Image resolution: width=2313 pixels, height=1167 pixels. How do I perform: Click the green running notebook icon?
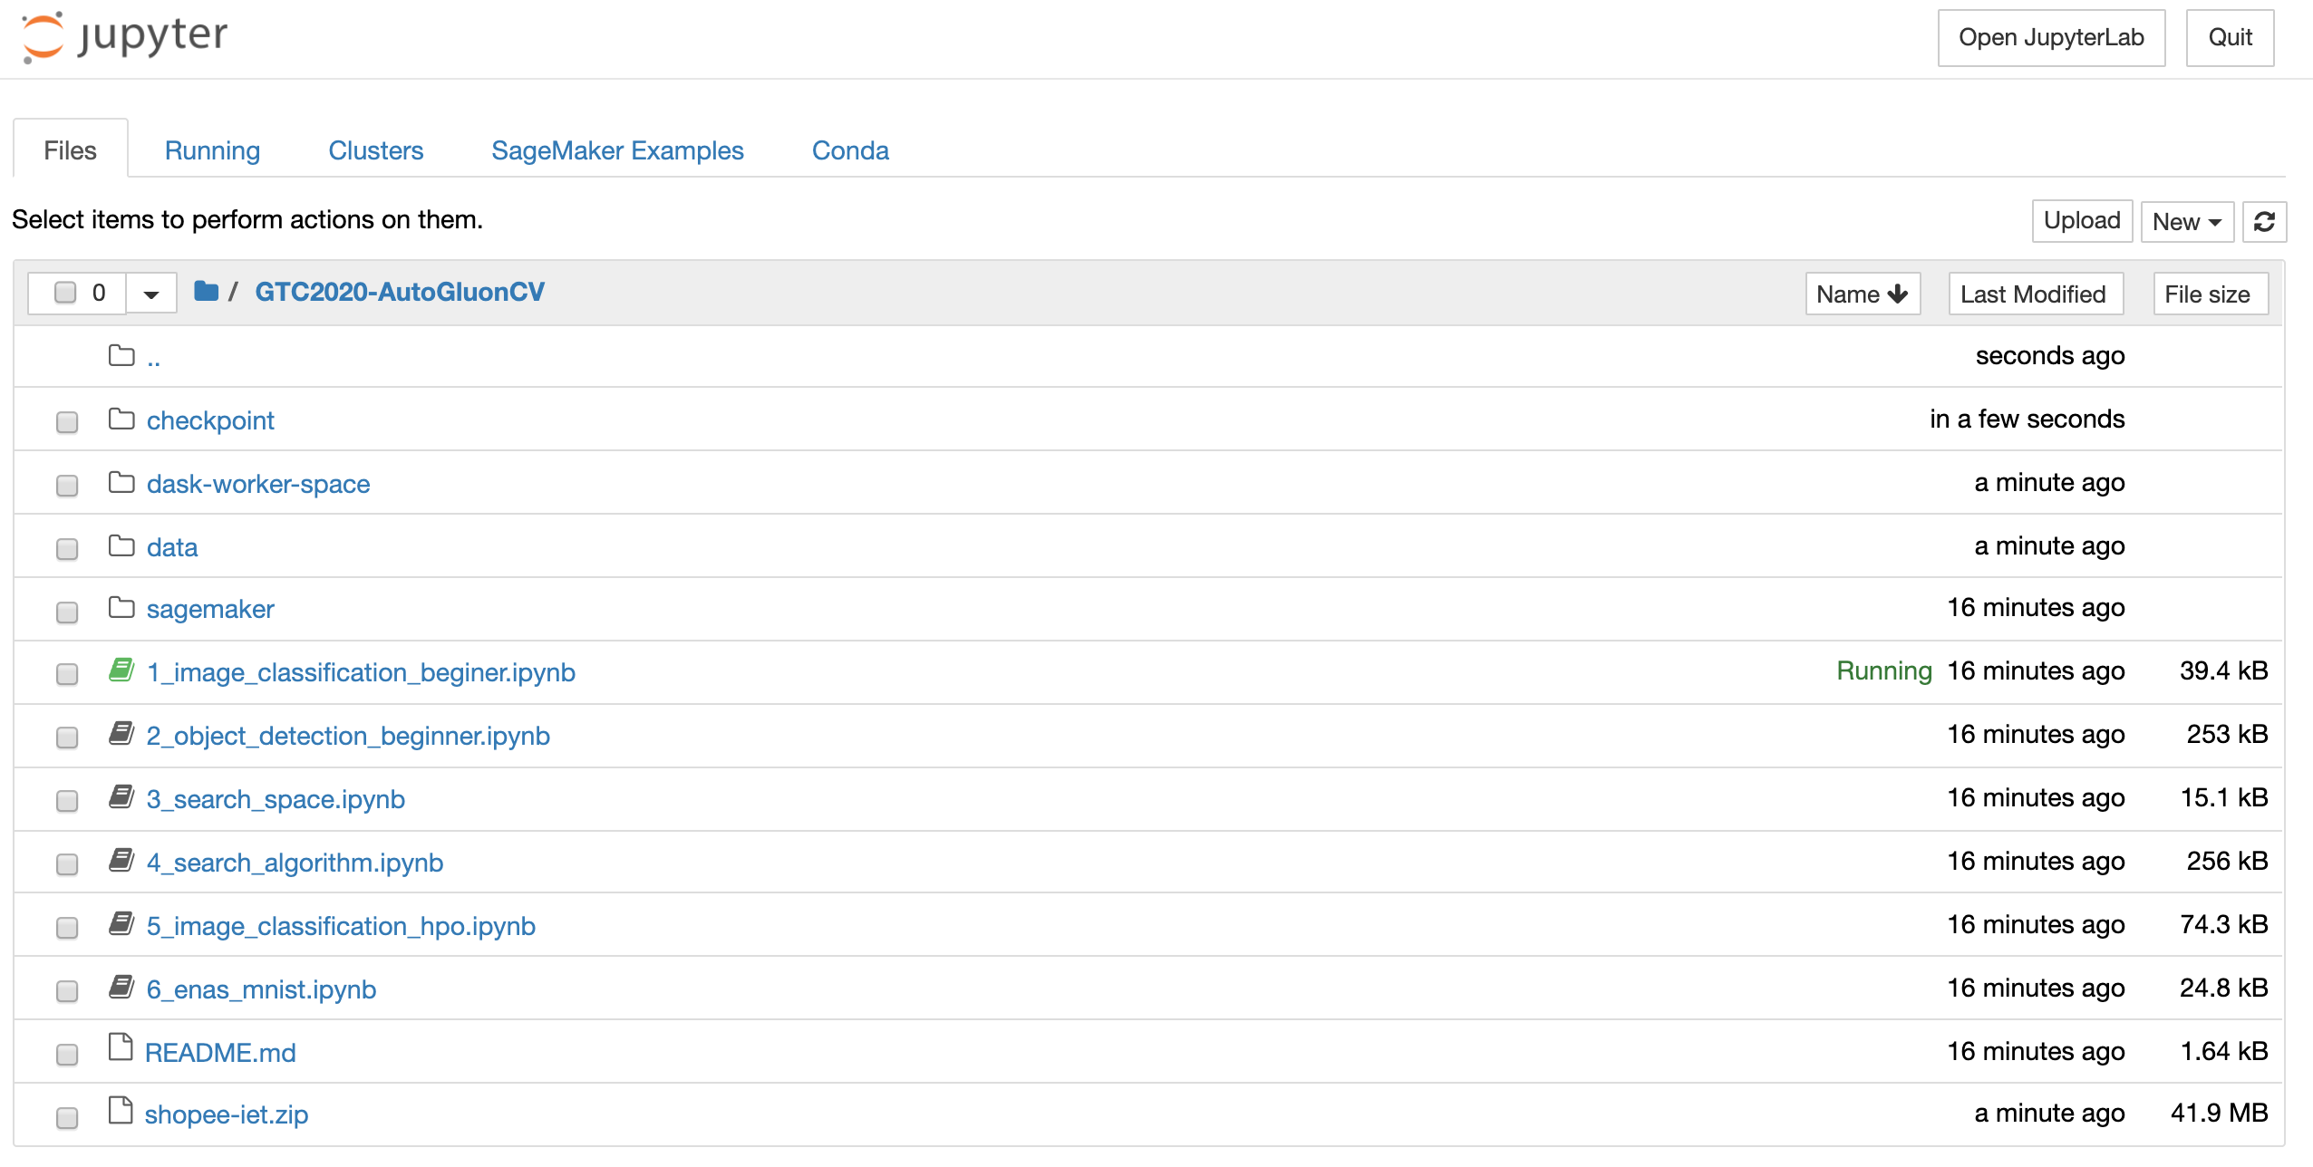121,670
